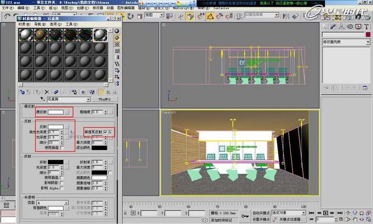Click the Auto Key button
This screenshot has height=224, width=373.
[261, 213]
